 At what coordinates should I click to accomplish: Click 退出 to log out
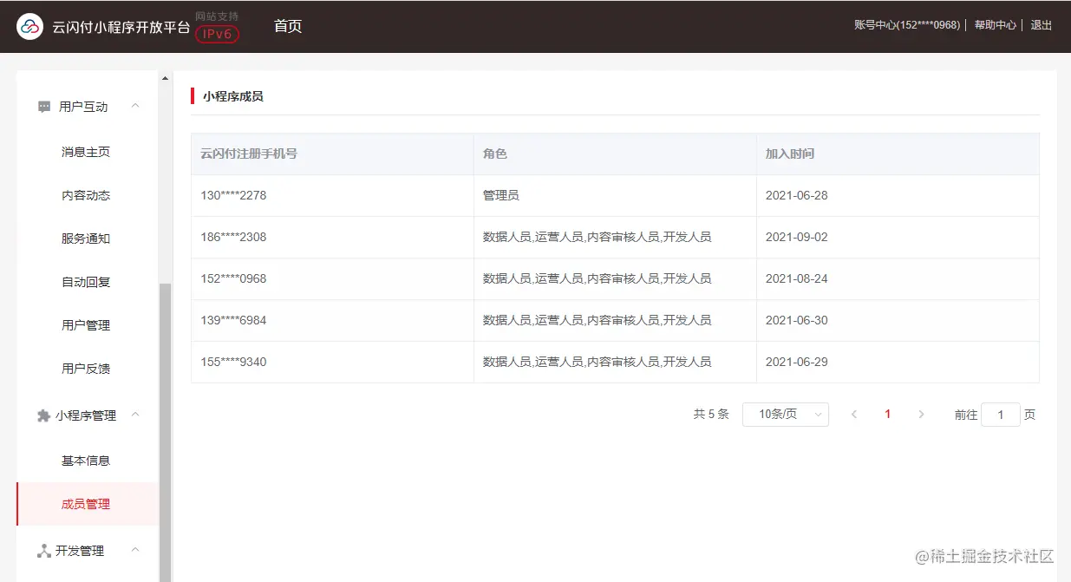1042,25
